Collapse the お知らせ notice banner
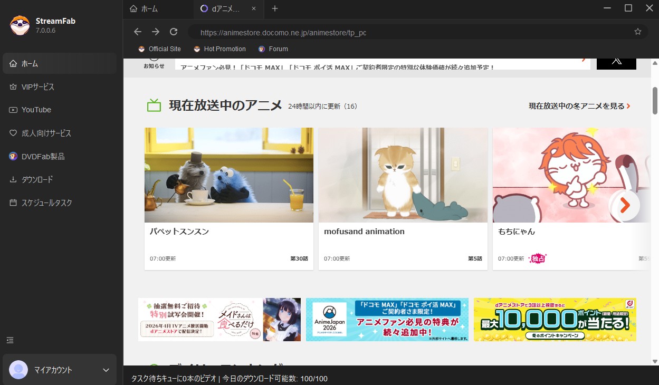 (x=616, y=62)
